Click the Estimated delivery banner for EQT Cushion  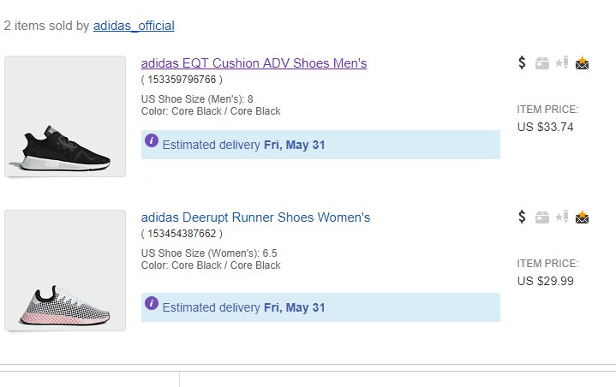[x=320, y=145]
